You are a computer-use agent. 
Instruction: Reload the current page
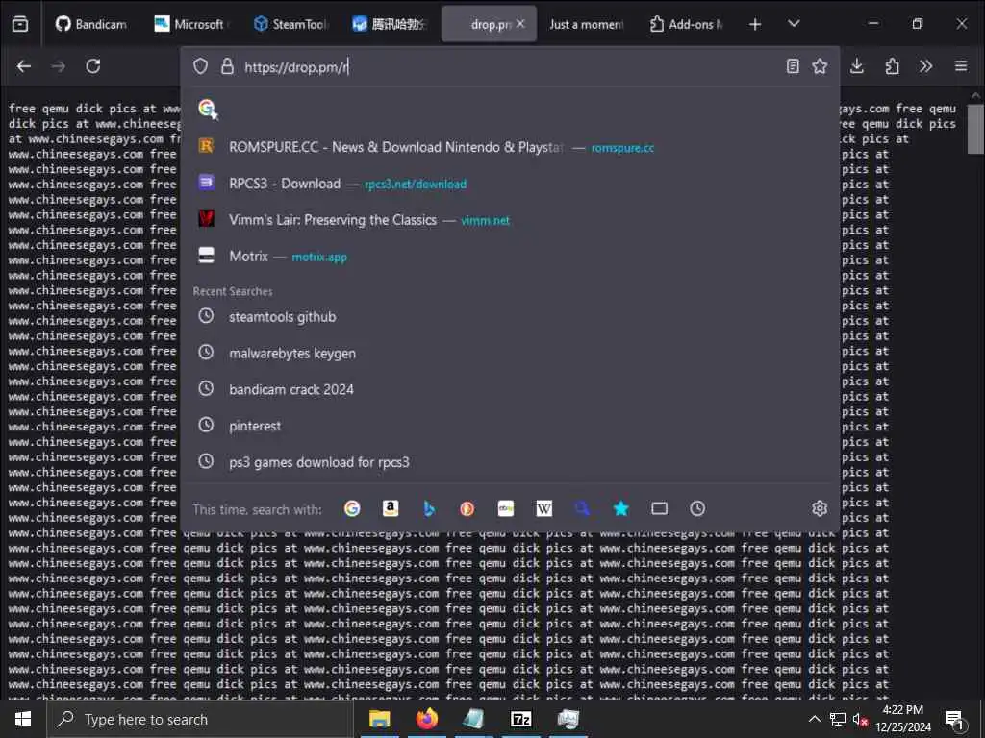tap(93, 66)
